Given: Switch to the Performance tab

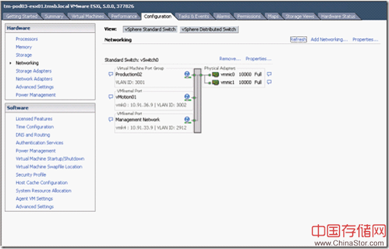Looking at the screenshot, I should click(124, 16).
